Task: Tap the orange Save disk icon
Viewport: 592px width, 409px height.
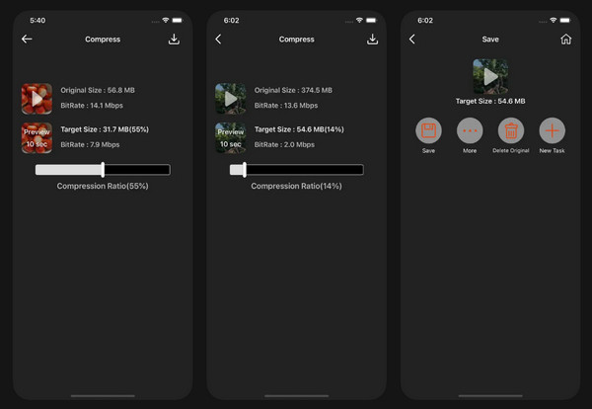Action: [428, 130]
